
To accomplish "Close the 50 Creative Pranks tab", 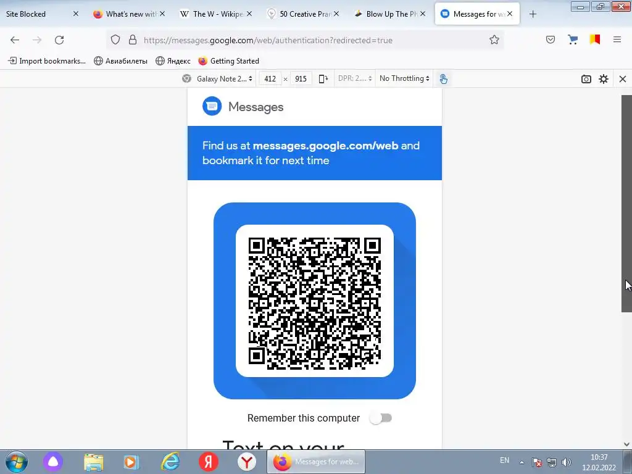I will [x=336, y=14].
